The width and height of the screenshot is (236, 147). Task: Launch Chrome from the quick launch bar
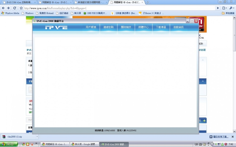[23, 144]
